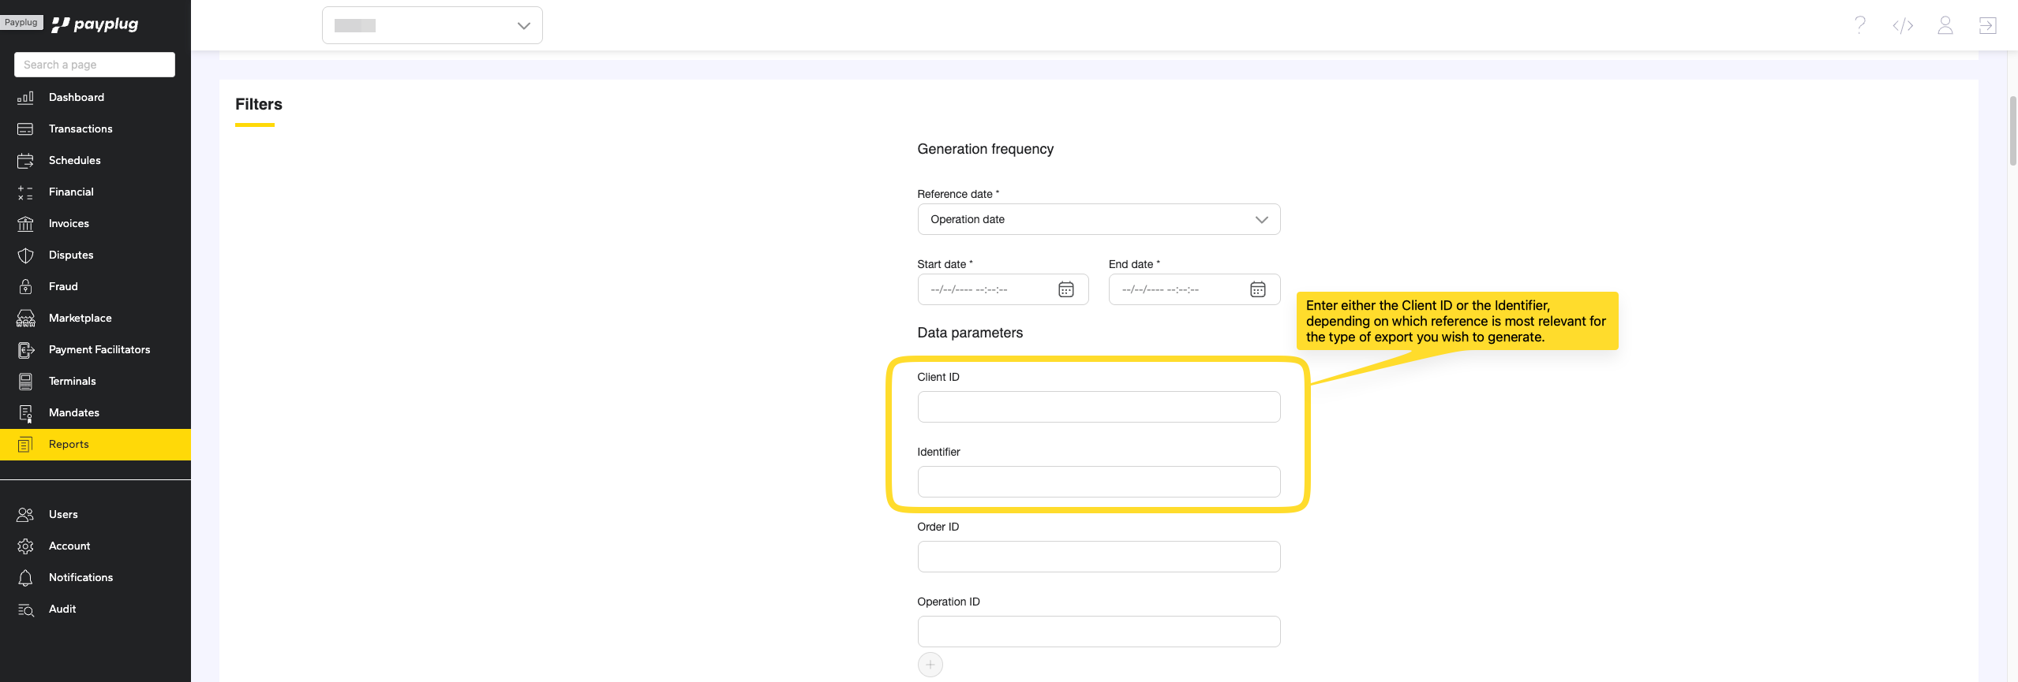Open the account selector dropdown in header
The height and width of the screenshot is (682, 2018).
432,25
